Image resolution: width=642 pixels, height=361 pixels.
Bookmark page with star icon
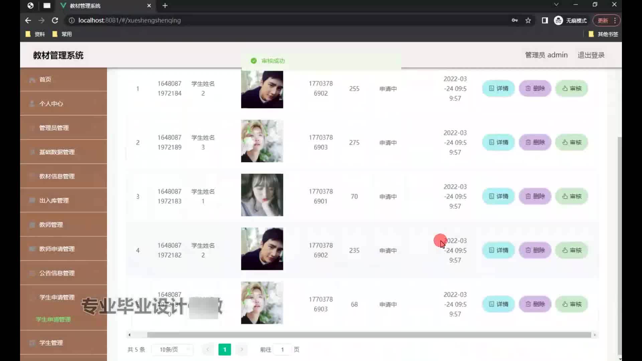tap(528, 20)
